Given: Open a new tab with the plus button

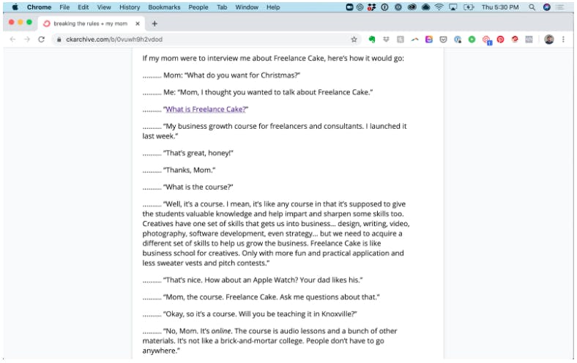Looking at the screenshot, I should 155,23.
